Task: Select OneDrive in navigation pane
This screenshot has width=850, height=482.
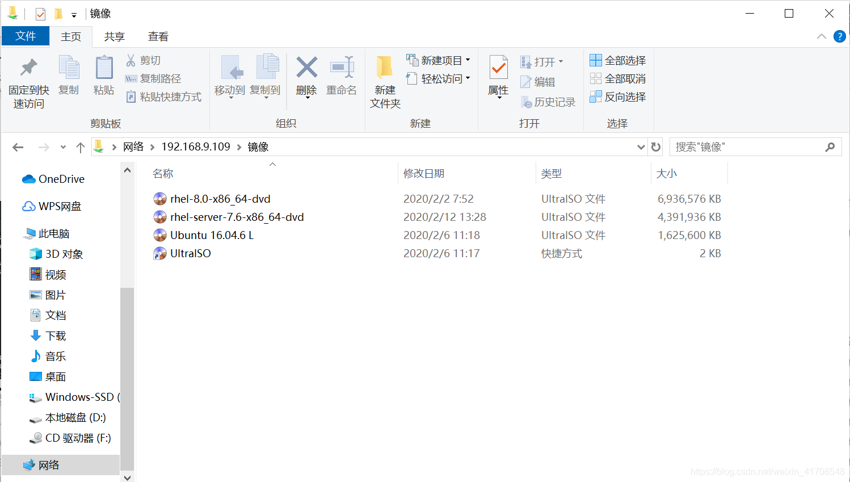Action: [x=53, y=179]
